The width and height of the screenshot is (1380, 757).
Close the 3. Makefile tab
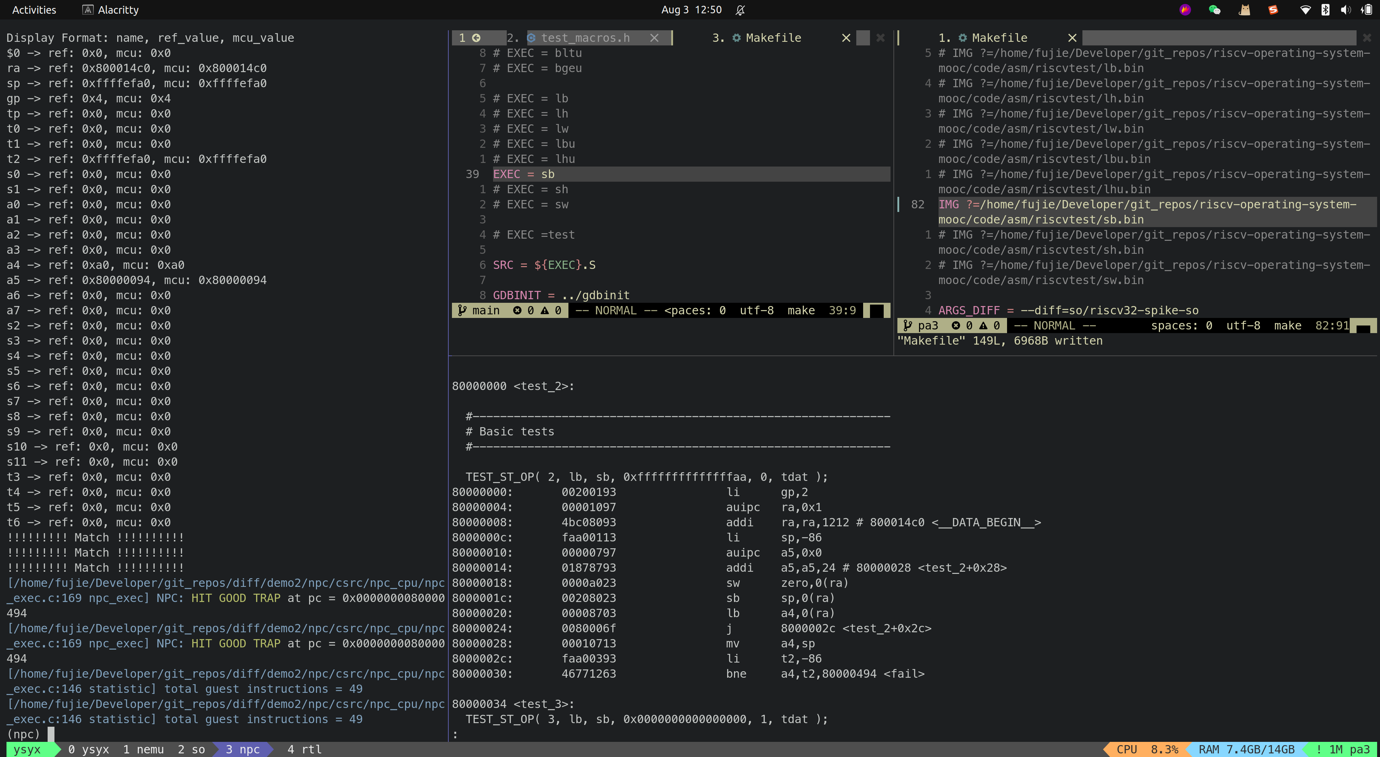pyautogui.click(x=846, y=38)
